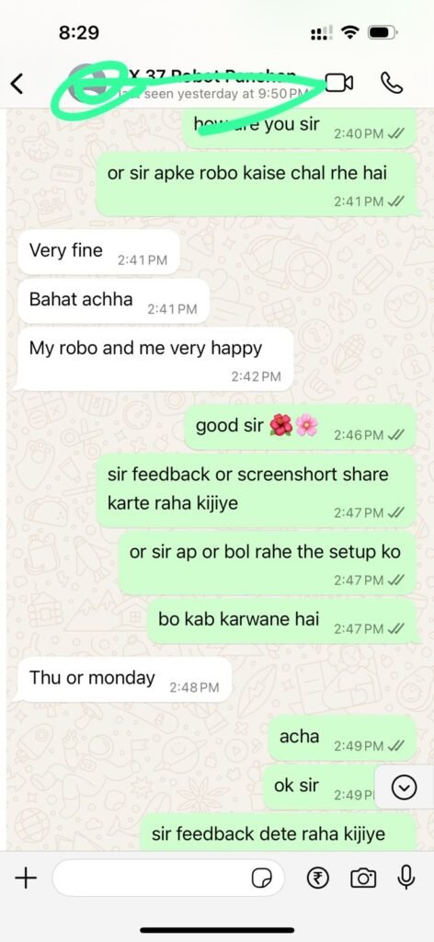Start a video call with the contact

pos(338,83)
